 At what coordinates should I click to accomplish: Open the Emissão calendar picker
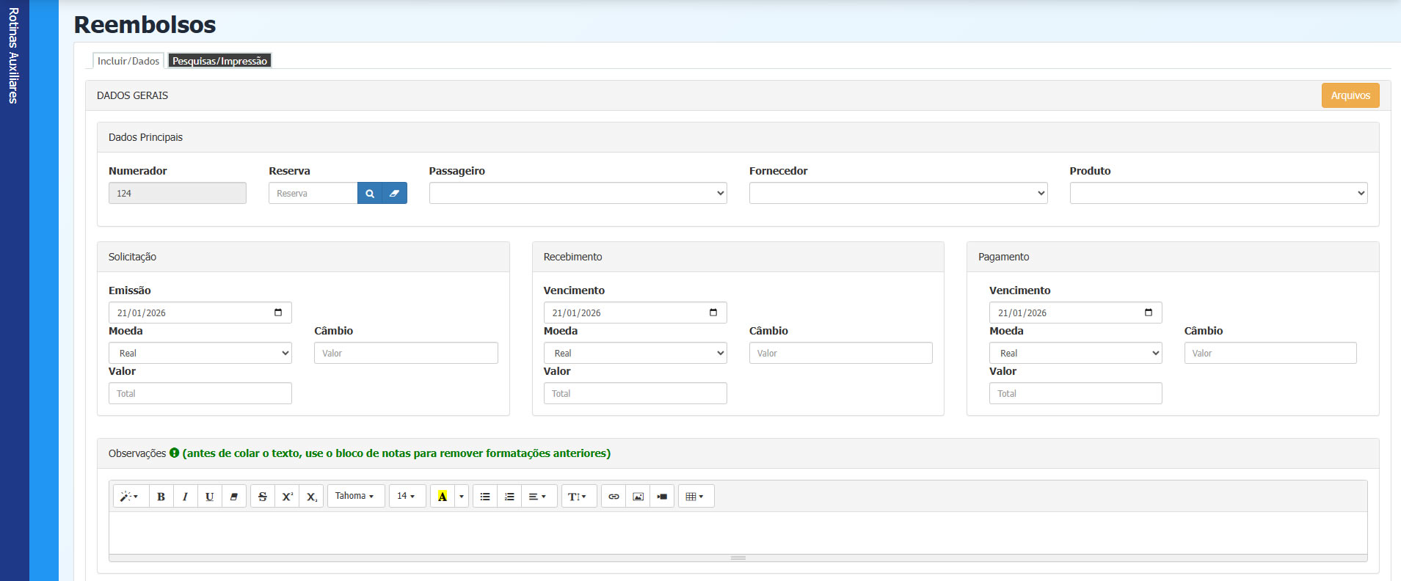(278, 313)
